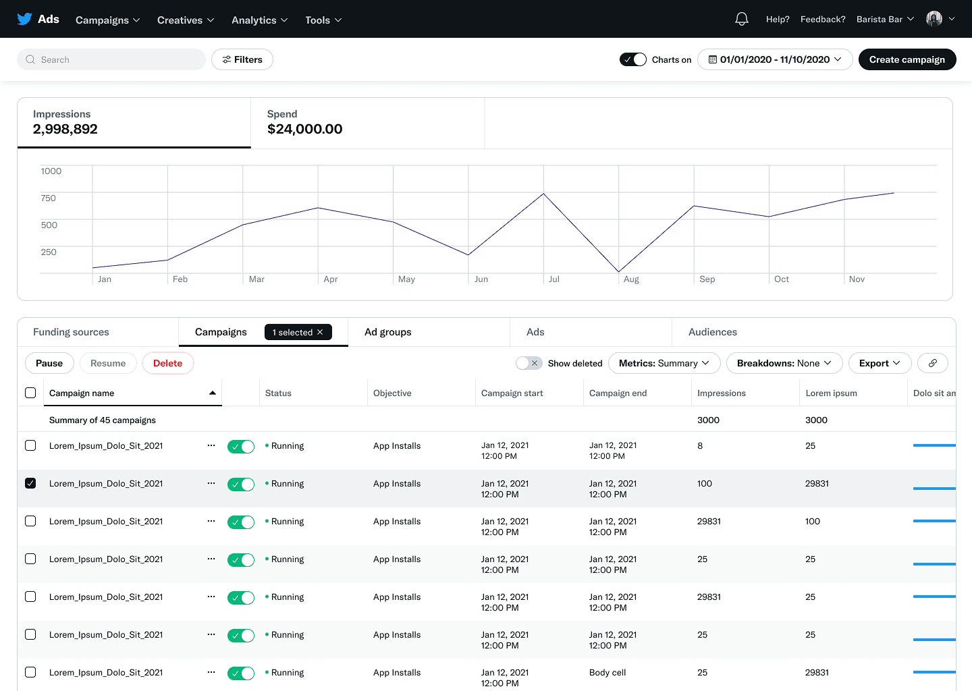Expand the Export dropdown
The image size is (972, 691).
click(x=880, y=363)
